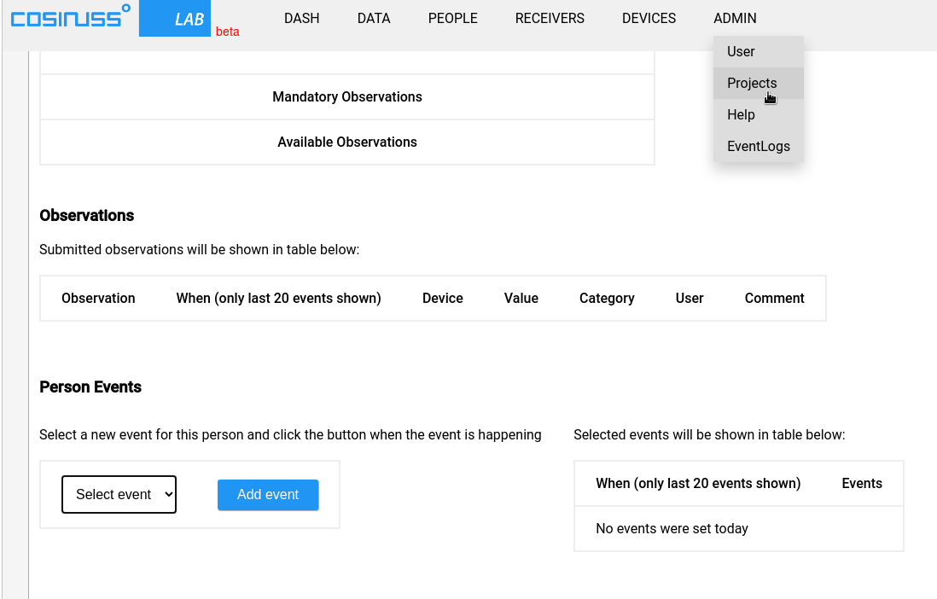Open the DASH menu
This screenshot has width=937, height=599.
pos(301,18)
